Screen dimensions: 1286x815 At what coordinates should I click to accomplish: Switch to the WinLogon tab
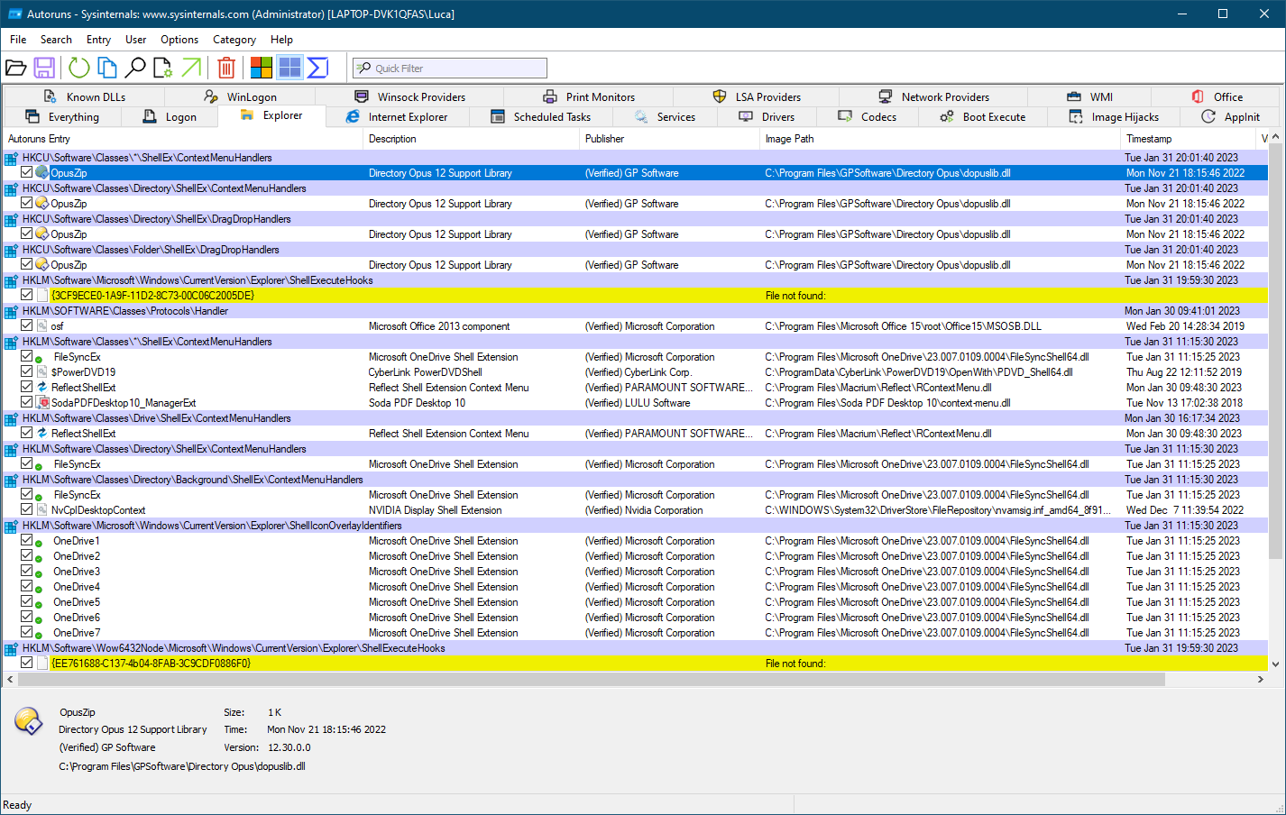(241, 97)
